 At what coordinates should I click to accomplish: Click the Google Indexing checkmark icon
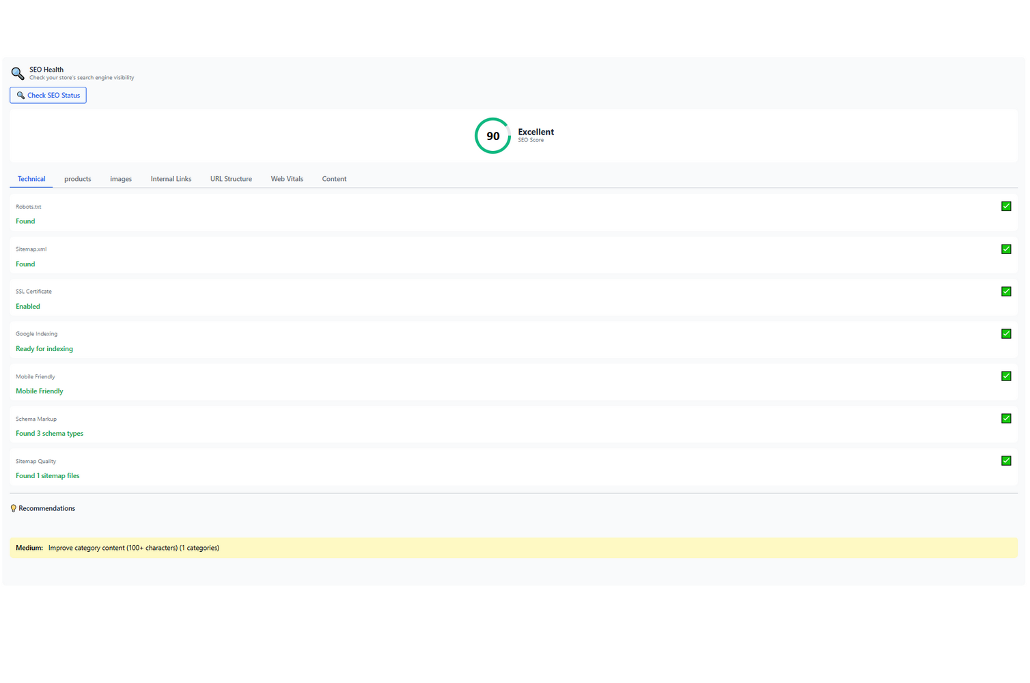coord(1005,333)
